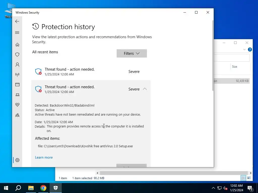Expand the first Threat found entry
The width and height of the screenshot is (258, 193).
(91, 72)
